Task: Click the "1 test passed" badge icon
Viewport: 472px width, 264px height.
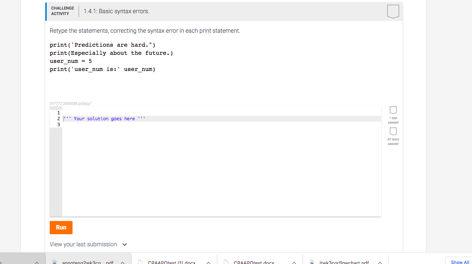Action: [x=393, y=109]
